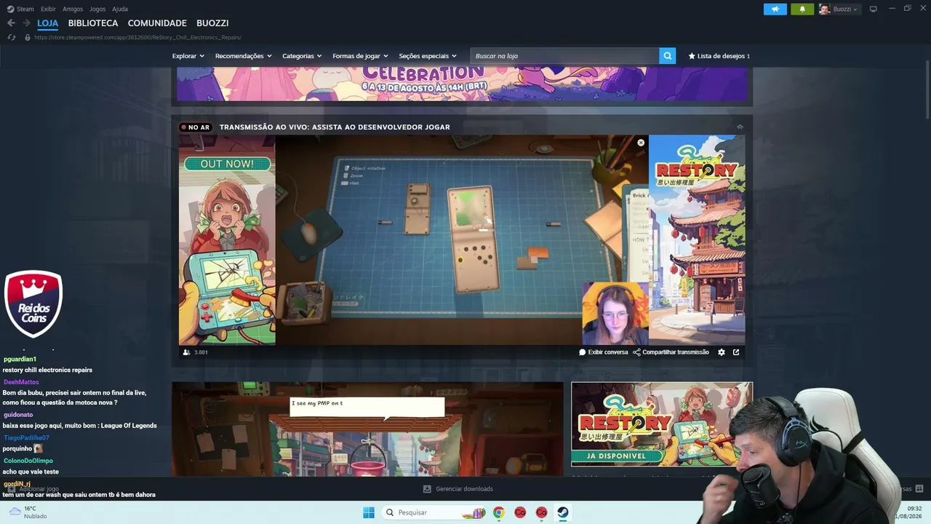
Task: Open the Jogos menu
Action: (97, 9)
